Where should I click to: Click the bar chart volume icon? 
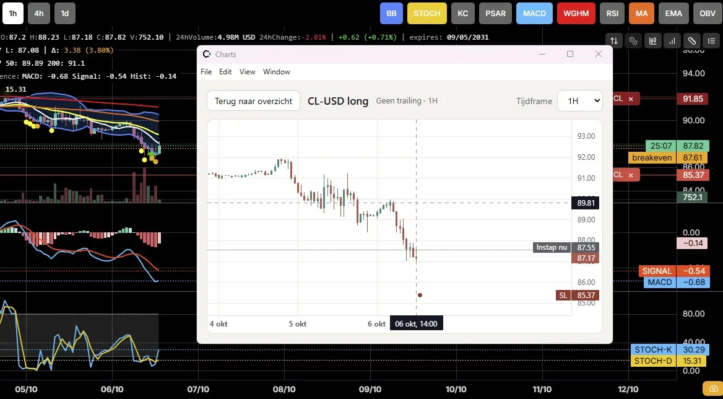pos(672,41)
